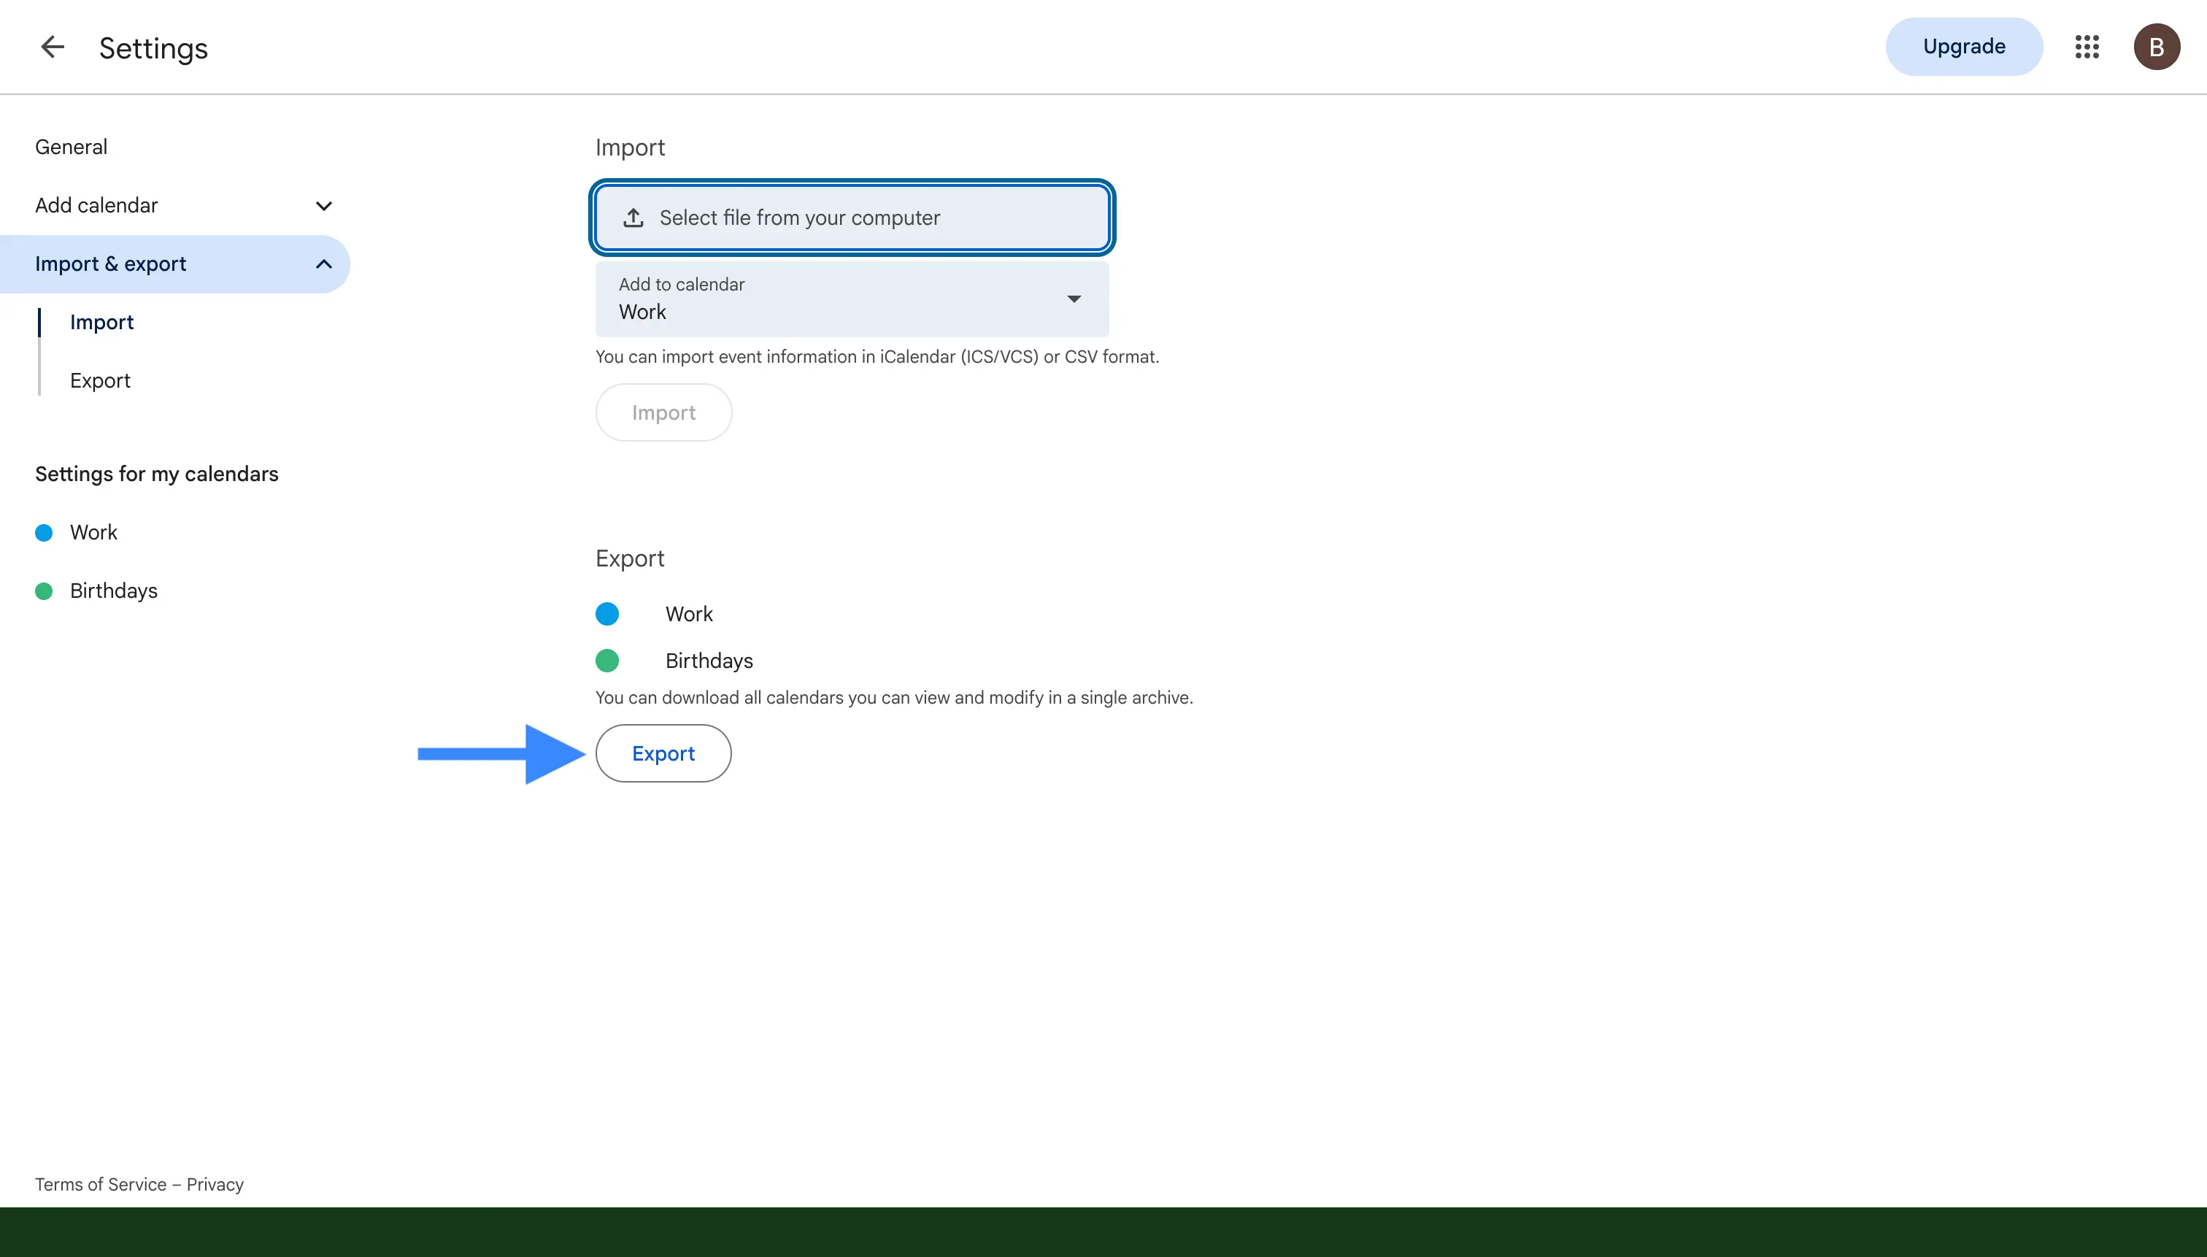Click the Export section heading

tap(630, 558)
